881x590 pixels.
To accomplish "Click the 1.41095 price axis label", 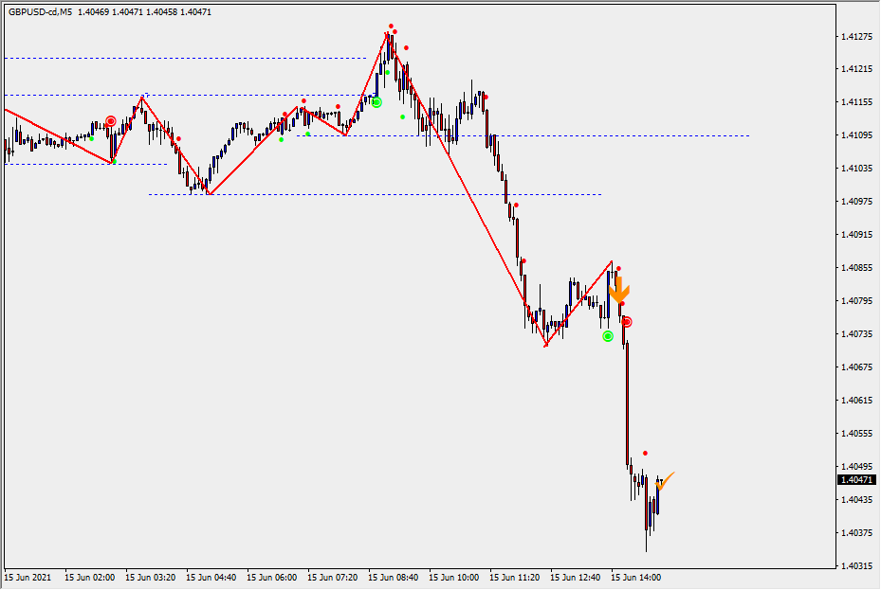I will (856, 135).
